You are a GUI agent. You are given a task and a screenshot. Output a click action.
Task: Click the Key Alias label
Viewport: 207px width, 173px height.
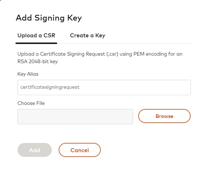[x=28, y=74]
